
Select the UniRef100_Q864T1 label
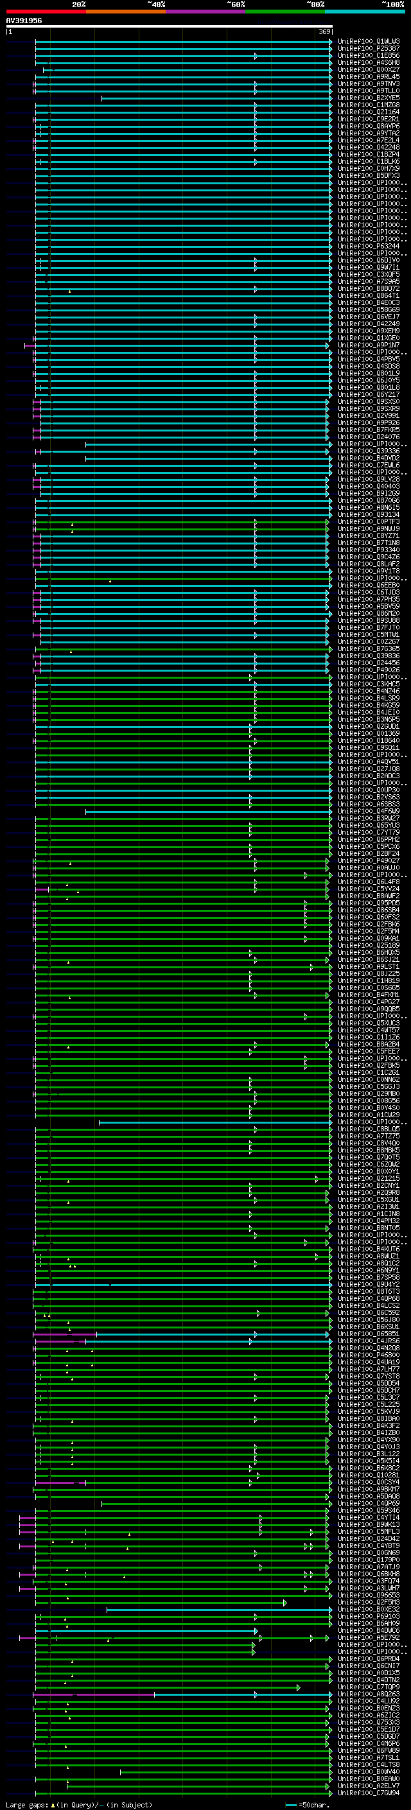click(369, 296)
